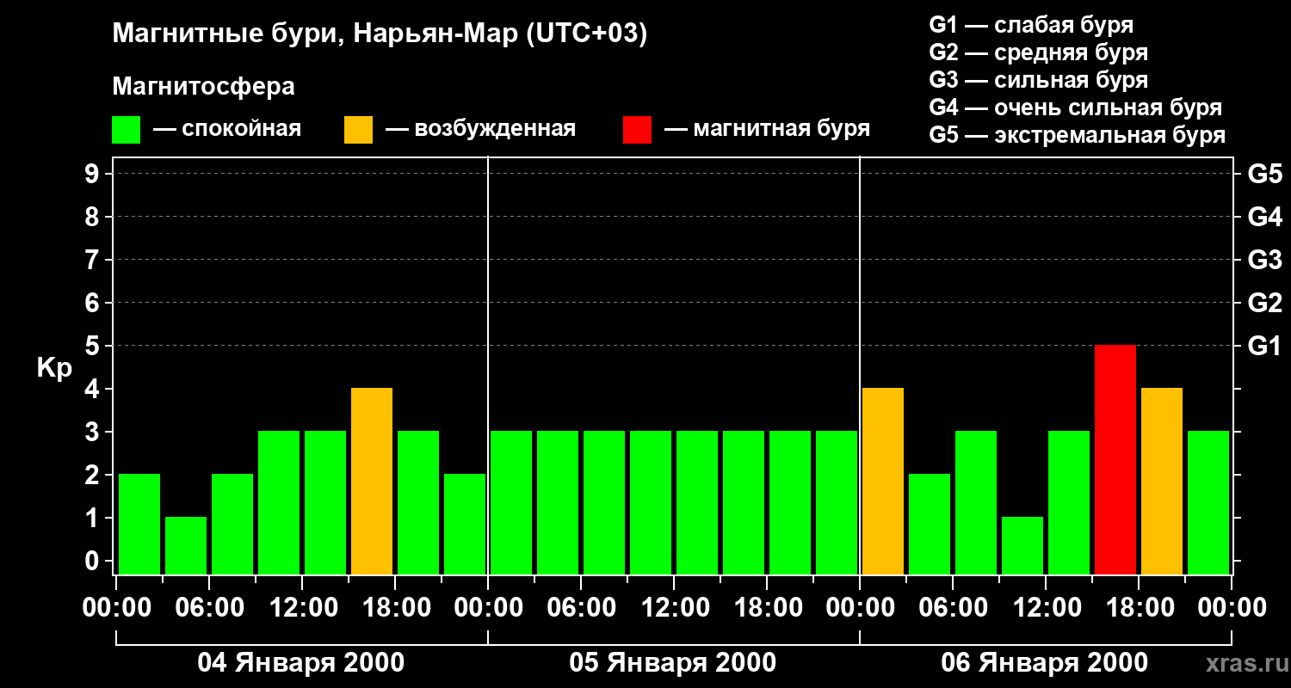Click the 12:00 time label under 05 Января

[x=674, y=608]
